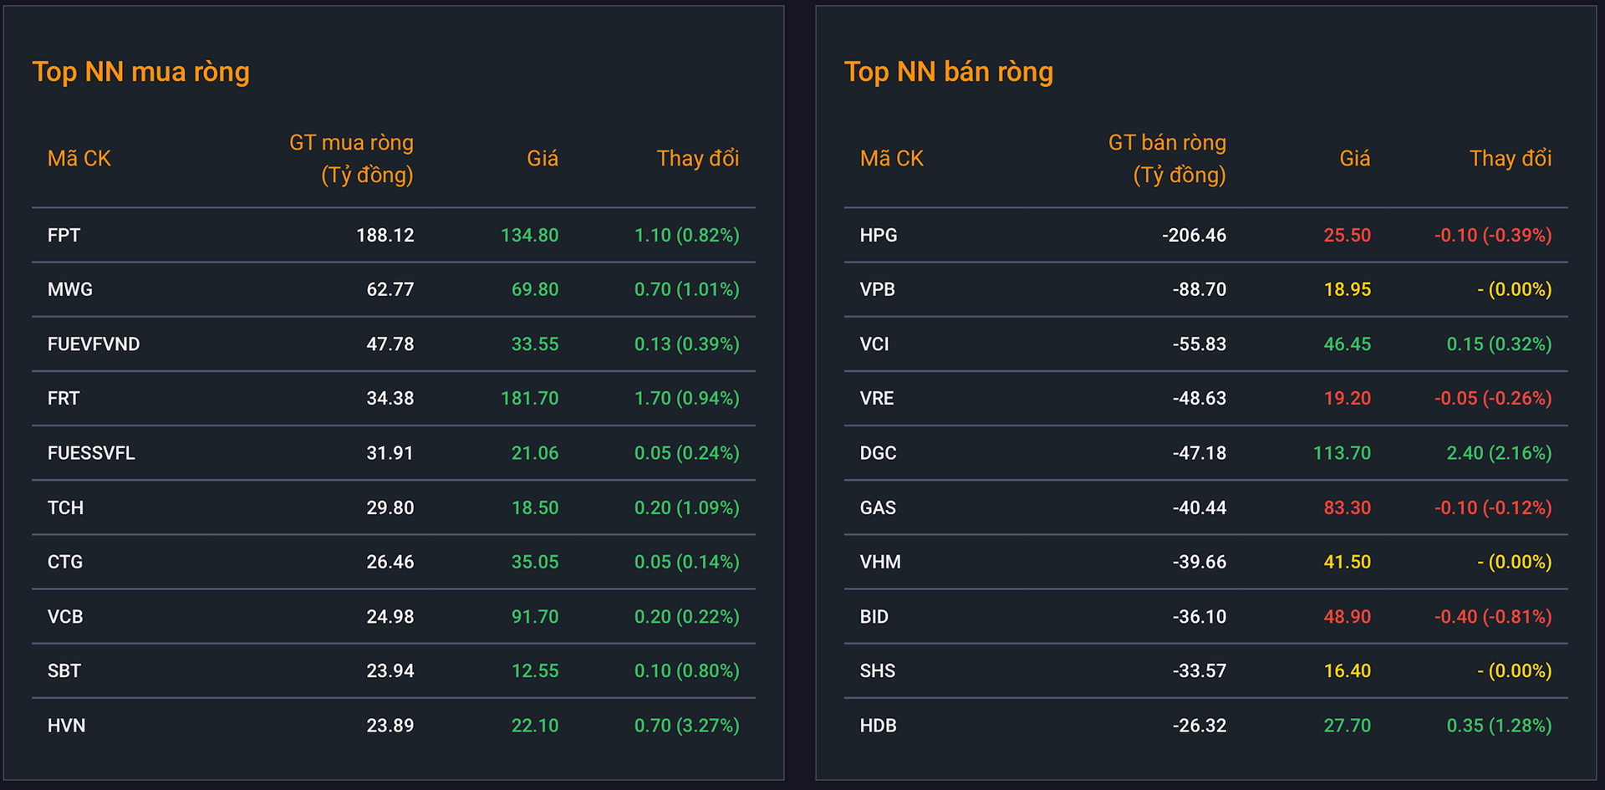The width and height of the screenshot is (1605, 790).
Task: Select the SBT ticker
Action: pos(64,671)
